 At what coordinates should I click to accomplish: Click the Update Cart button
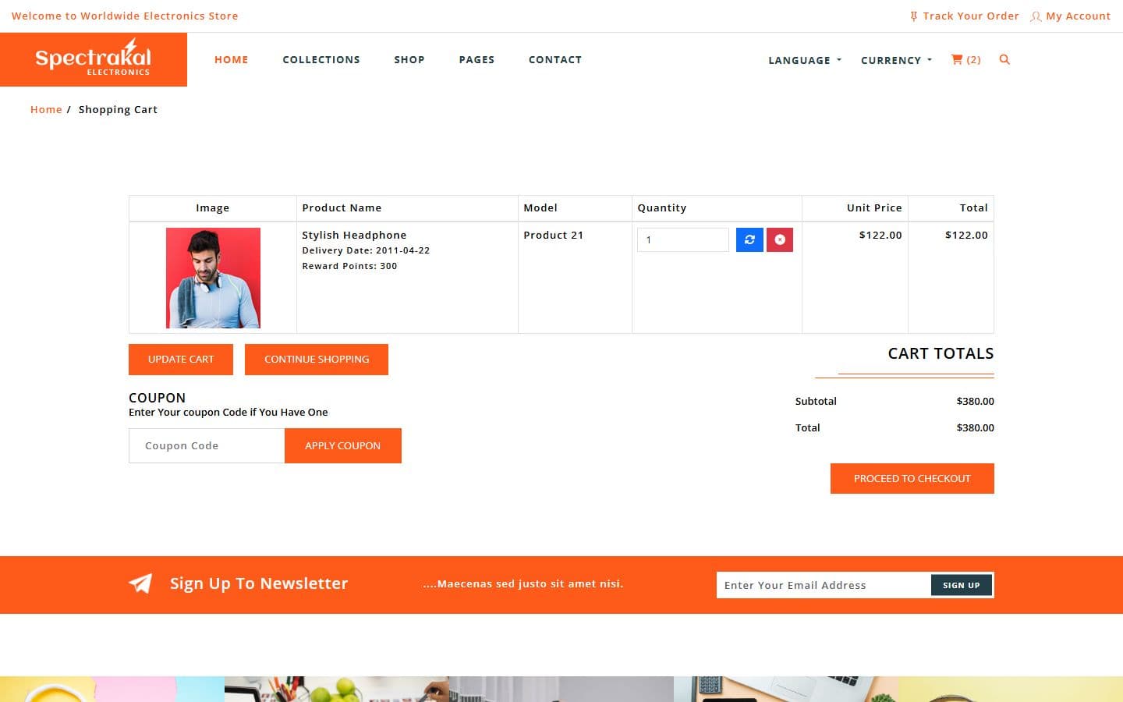pos(181,360)
